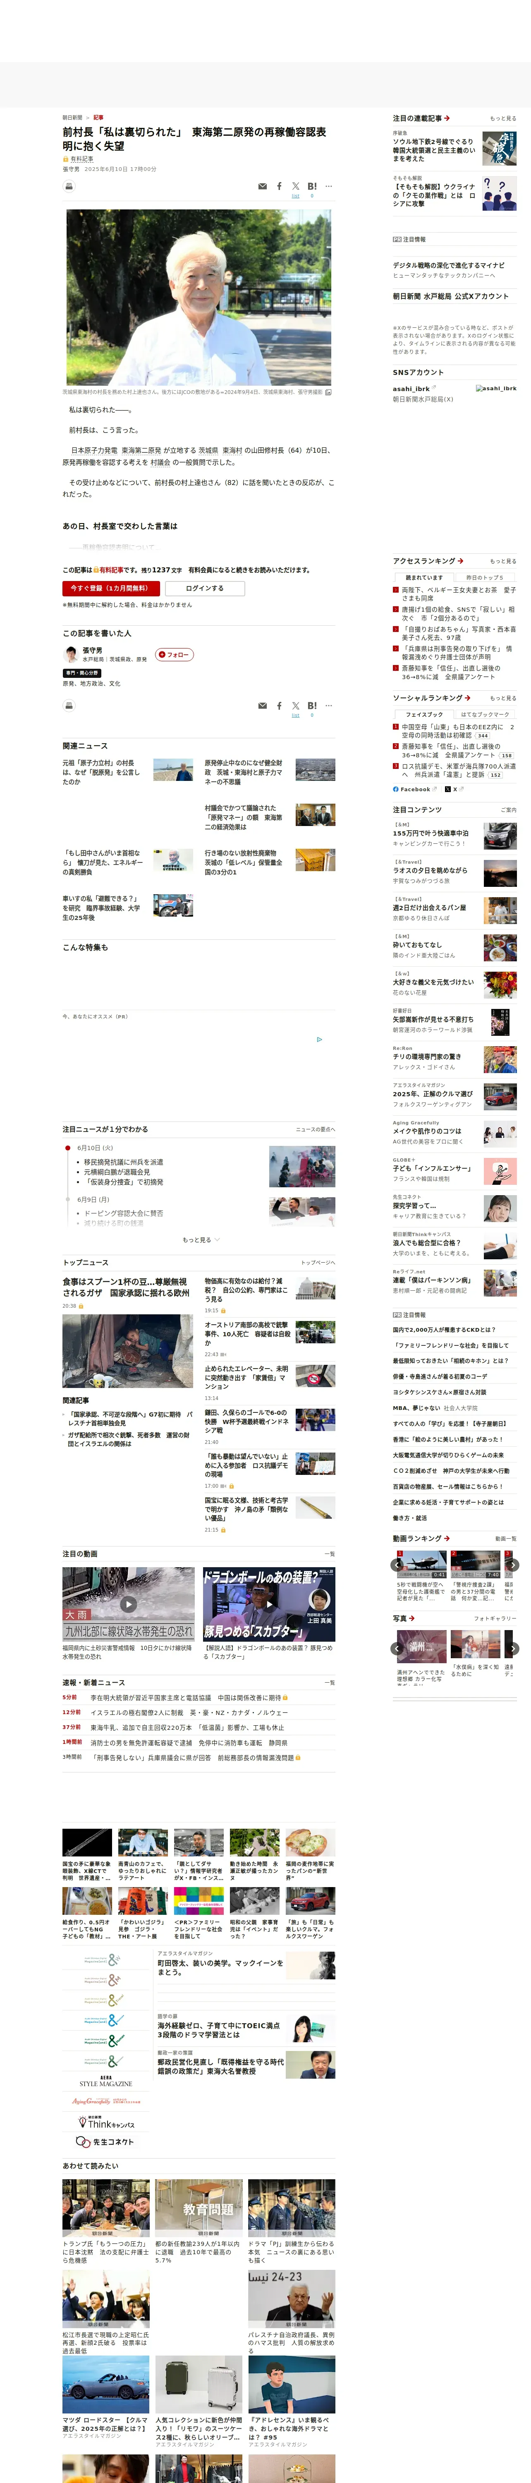The image size is (531, 2483).
Task: Click もっと見る next to 注目の連載記事
Action: click(x=503, y=118)
